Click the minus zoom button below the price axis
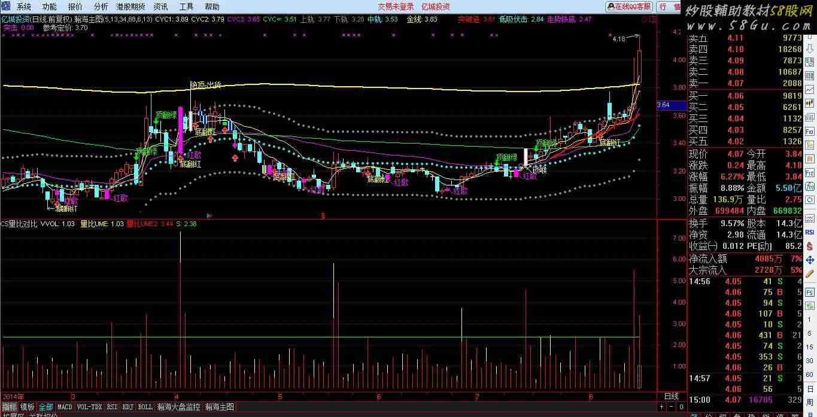The image size is (817, 417). 672,407
